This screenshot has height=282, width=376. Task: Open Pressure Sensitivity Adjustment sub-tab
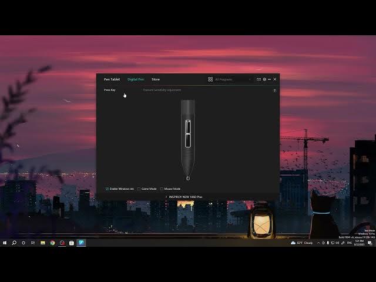(162, 90)
